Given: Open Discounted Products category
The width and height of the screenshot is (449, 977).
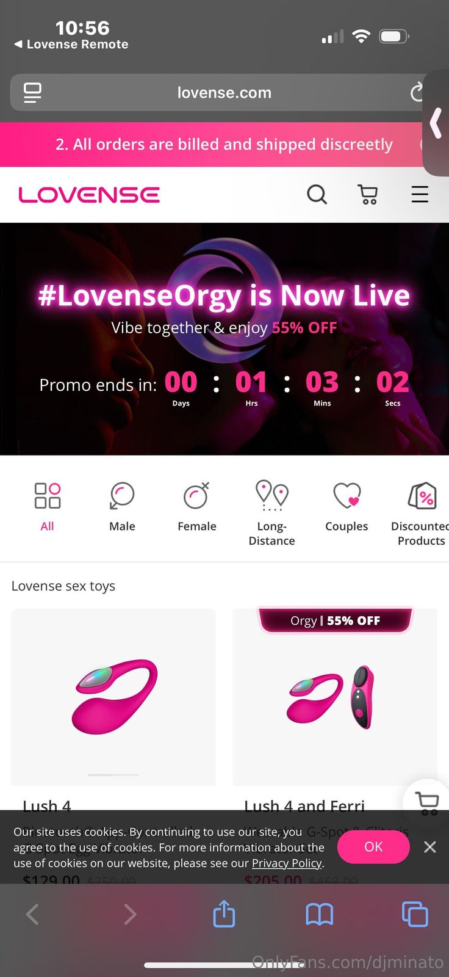Looking at the screenshot, I should tap(421, 513).
